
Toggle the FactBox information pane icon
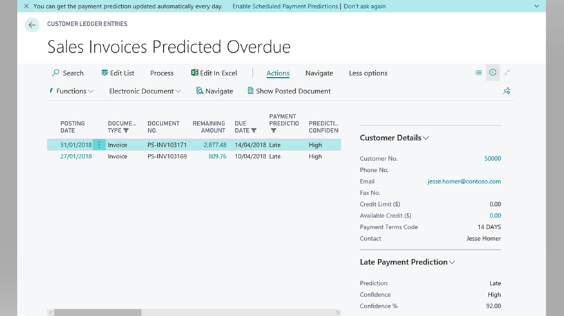coord(492,73)
